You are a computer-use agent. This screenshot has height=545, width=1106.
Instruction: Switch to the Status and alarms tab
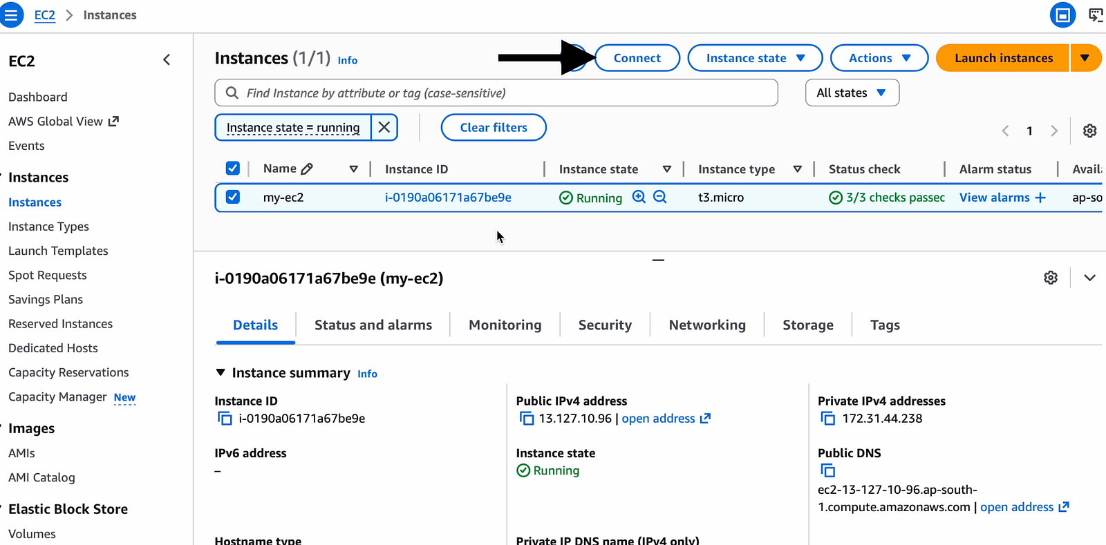click(373, 325)
